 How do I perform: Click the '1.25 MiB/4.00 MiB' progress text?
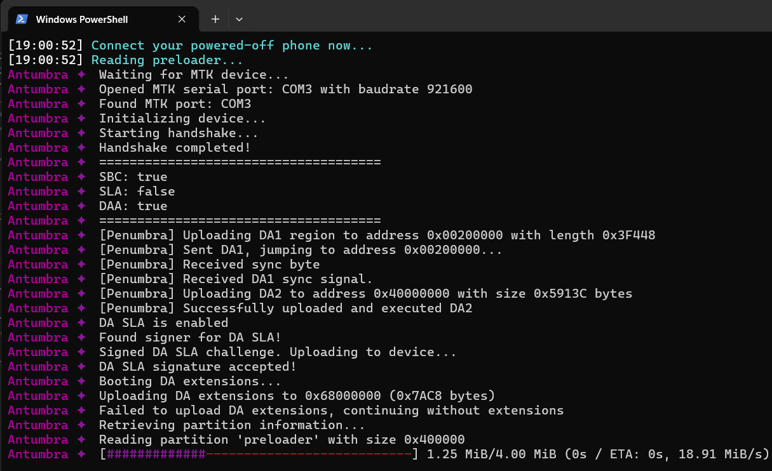coord(492,454)
